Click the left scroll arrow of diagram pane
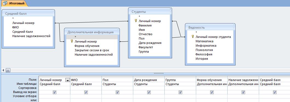290x102 pixels. [x=3, y=70]
